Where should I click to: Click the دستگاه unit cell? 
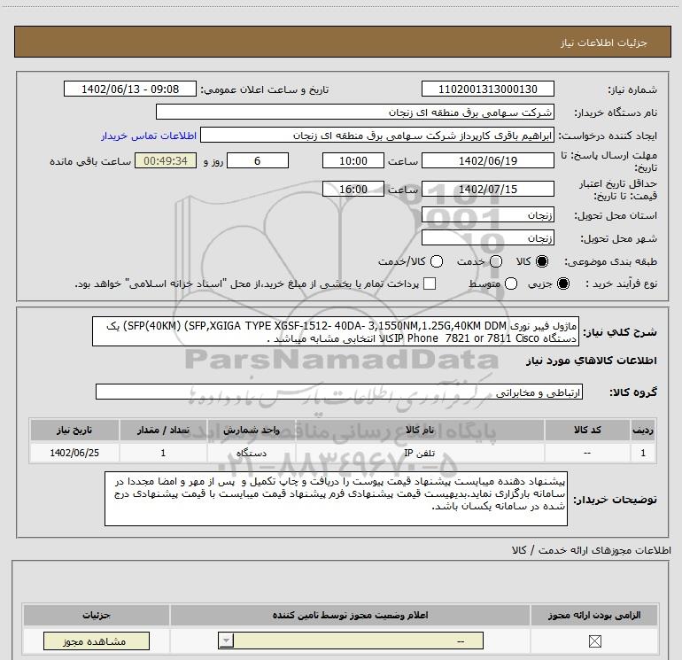point(252,453)
